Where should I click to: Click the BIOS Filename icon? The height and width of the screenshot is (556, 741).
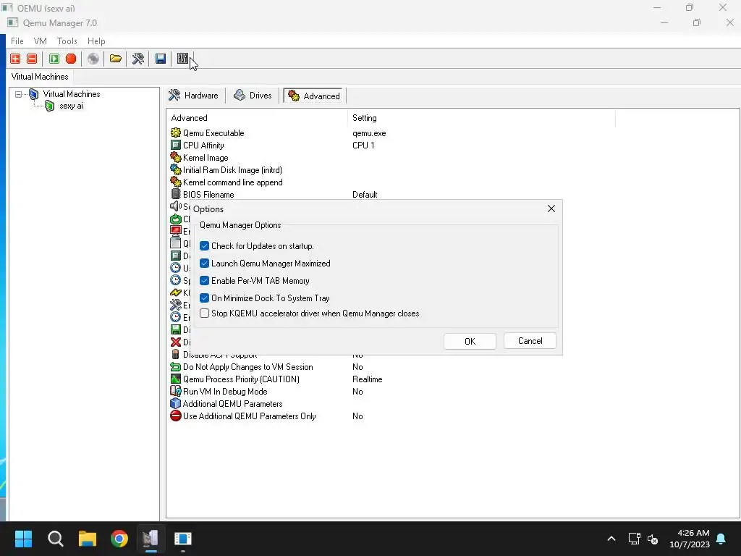(x=176, y=194)
